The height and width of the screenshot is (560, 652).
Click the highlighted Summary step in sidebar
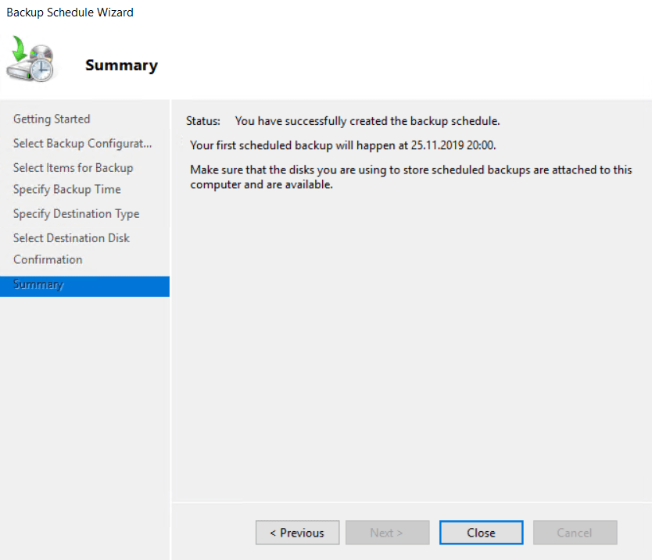pyautogui.click(x=39, y=284)
